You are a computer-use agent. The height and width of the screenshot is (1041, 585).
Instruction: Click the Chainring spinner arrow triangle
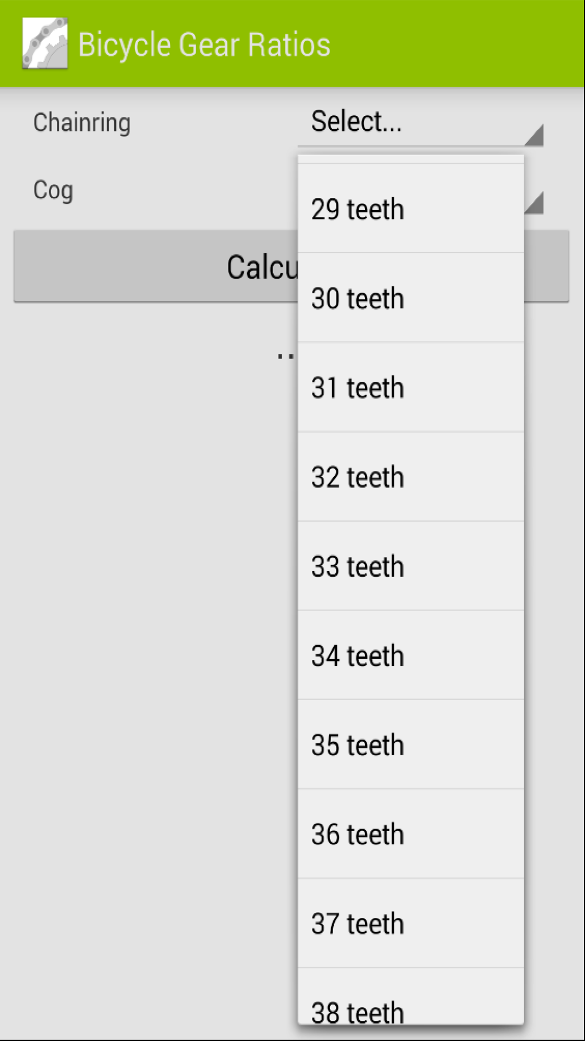point(534,135)
